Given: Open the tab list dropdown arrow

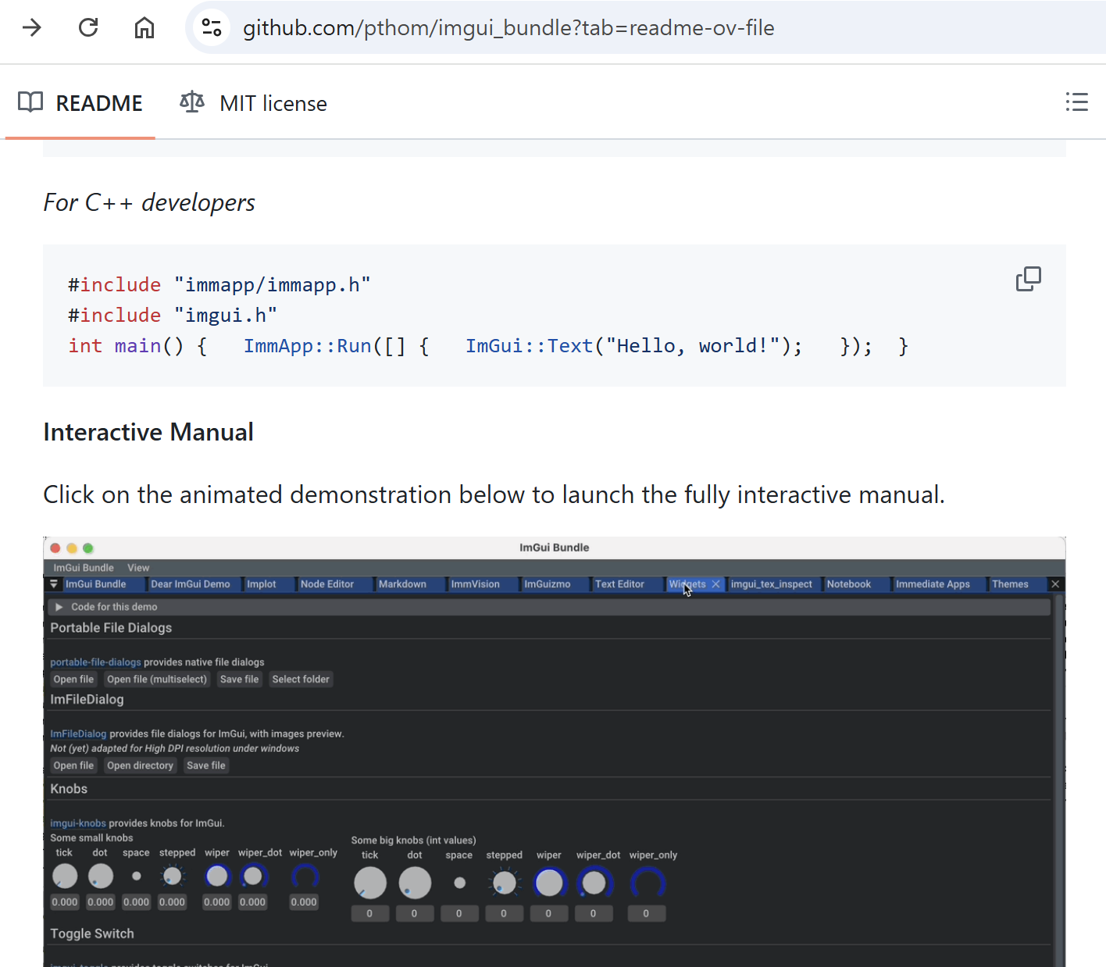Looking at the screenshot, I should coord(54,584).
